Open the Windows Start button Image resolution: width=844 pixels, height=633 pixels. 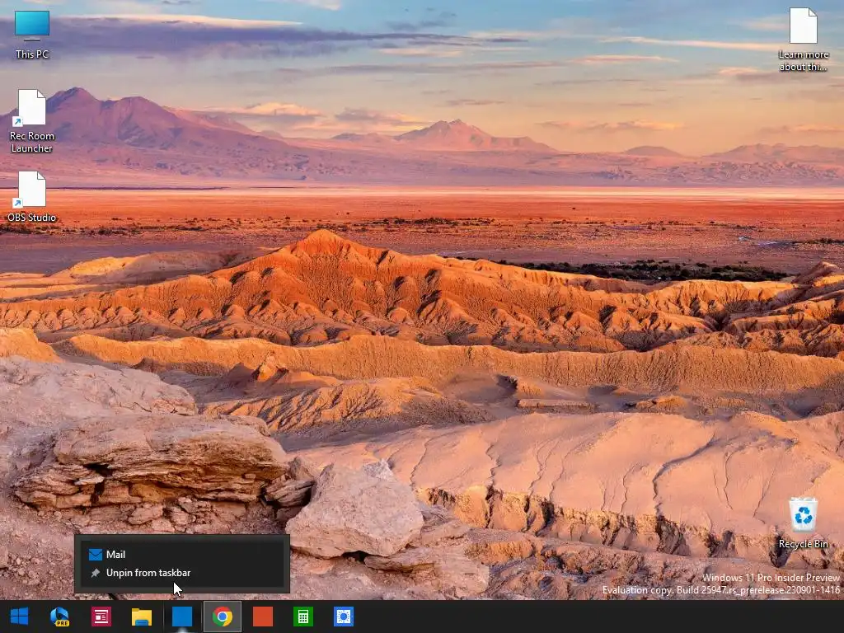tap(20, 617)
